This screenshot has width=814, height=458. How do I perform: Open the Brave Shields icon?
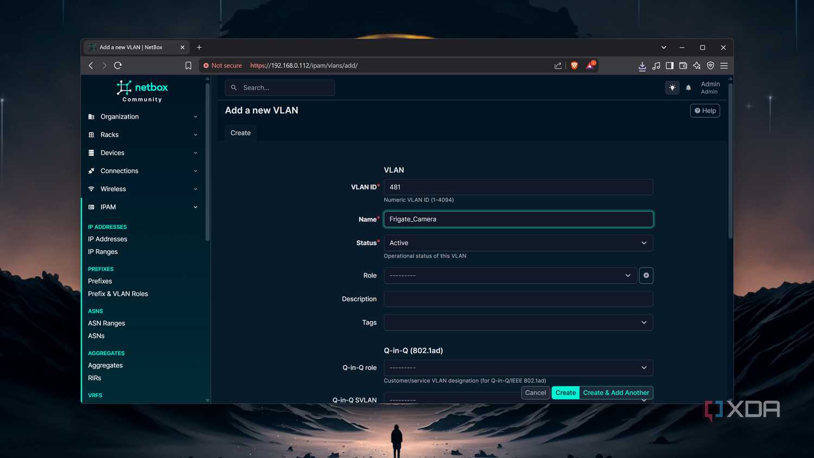pyautogui.click(x=574, y=66)
